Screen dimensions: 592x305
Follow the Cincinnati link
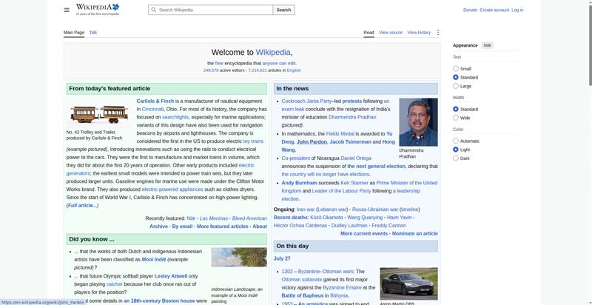pyautogui.click(x=153, y=109)
